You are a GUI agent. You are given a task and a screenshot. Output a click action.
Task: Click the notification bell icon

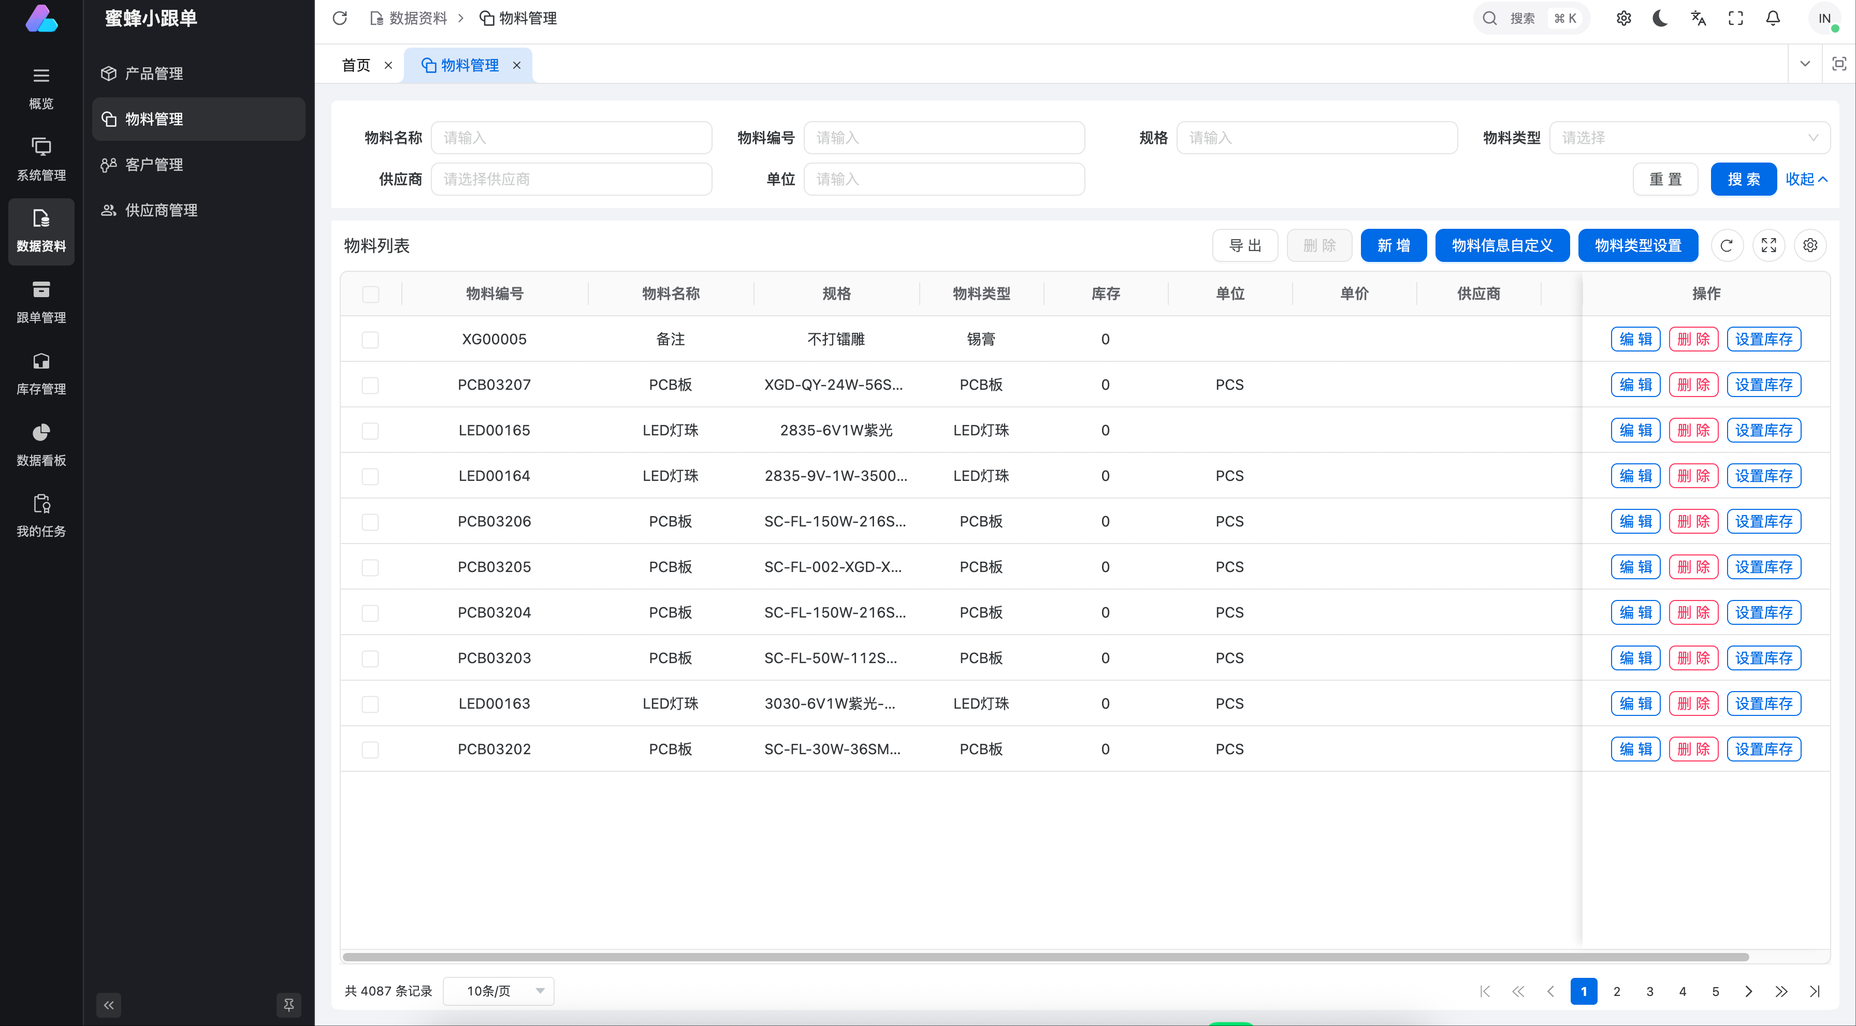pyautogui.click(x=1773, y=19)
